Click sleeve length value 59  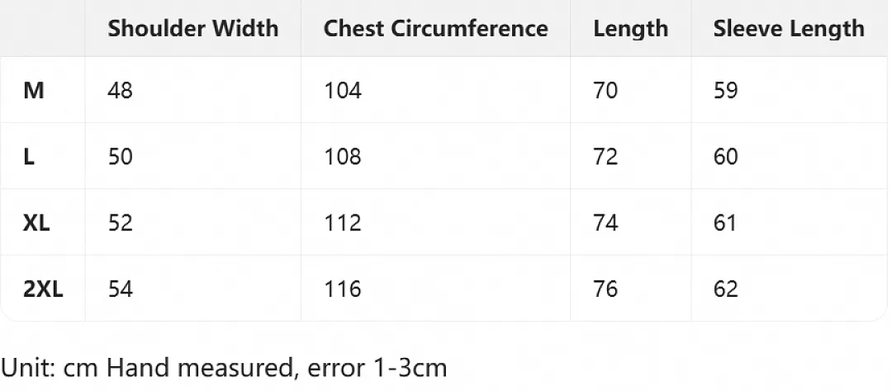[725, 91]
